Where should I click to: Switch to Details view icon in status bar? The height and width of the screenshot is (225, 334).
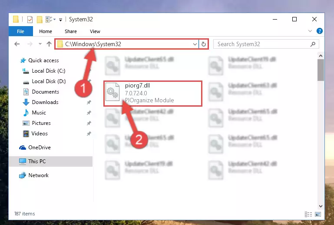pos(308,214)
